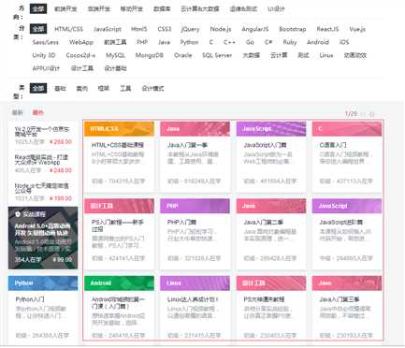Go to next page arrow beside 1/29
The width and height of the screenshot is (405, 348).
pyautogui.click(x=372, y=114)
